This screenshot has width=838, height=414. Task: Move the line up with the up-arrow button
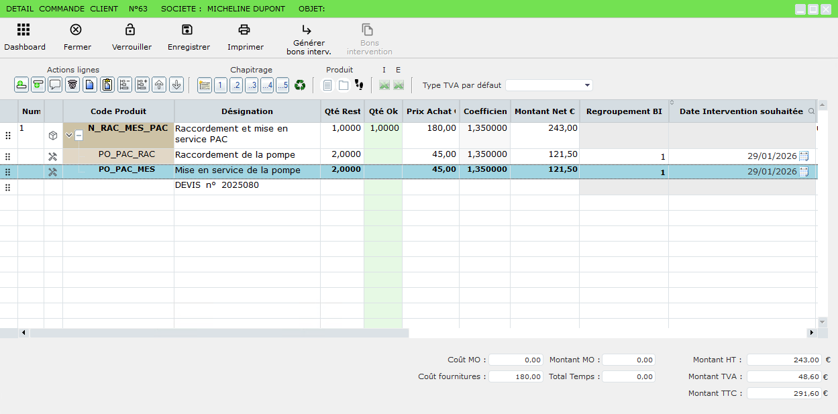(159, 85)
